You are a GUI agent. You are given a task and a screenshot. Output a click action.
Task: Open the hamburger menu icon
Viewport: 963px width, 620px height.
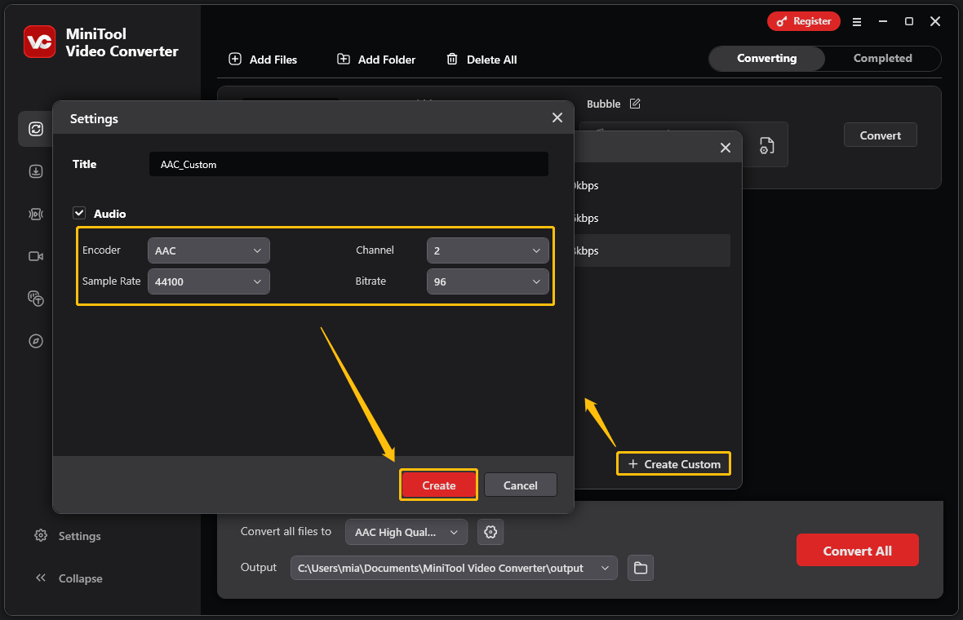pos(857,22)
